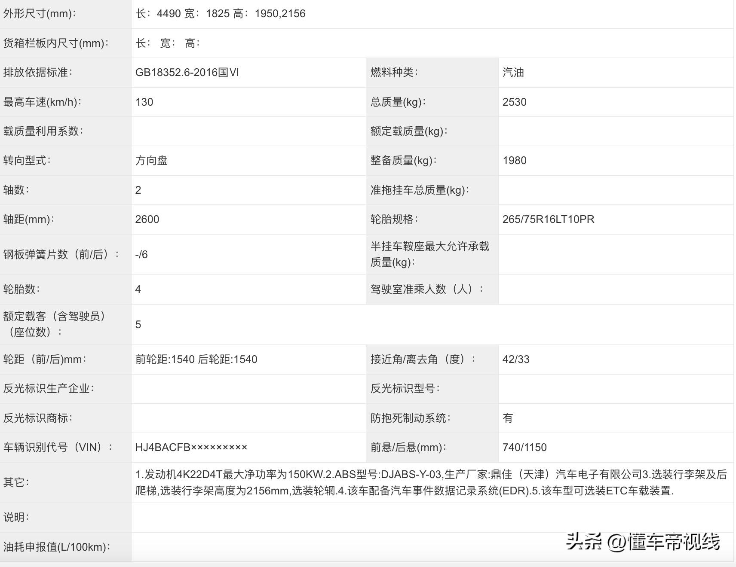The width and height of the screenshot is (736, 567).
Task: Click the 前轮距:1540 后轮距:1540 cell
Action: pyautogui.click(x=196, y=360)
